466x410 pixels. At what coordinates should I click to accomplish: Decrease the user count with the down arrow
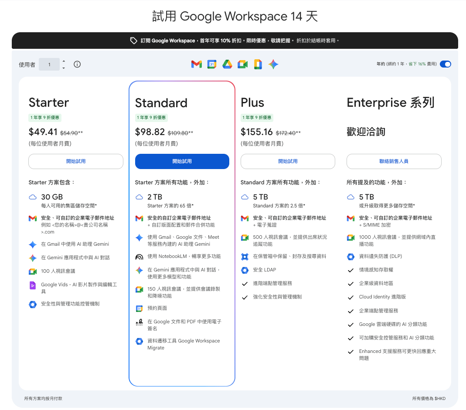pos(64,68)
